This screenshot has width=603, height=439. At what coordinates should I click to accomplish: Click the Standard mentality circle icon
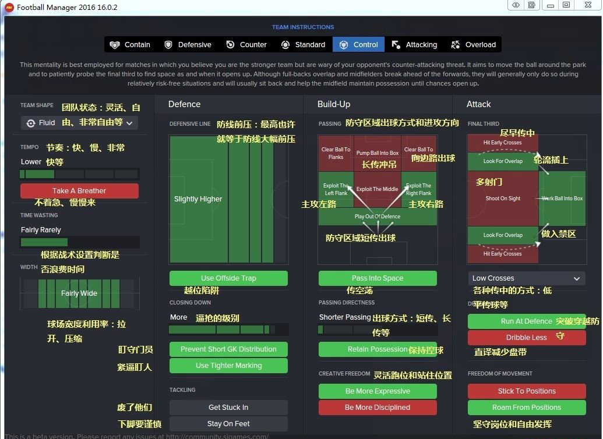coord(285,45)
